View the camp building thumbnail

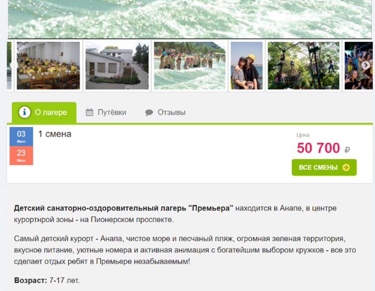point(117,66)
